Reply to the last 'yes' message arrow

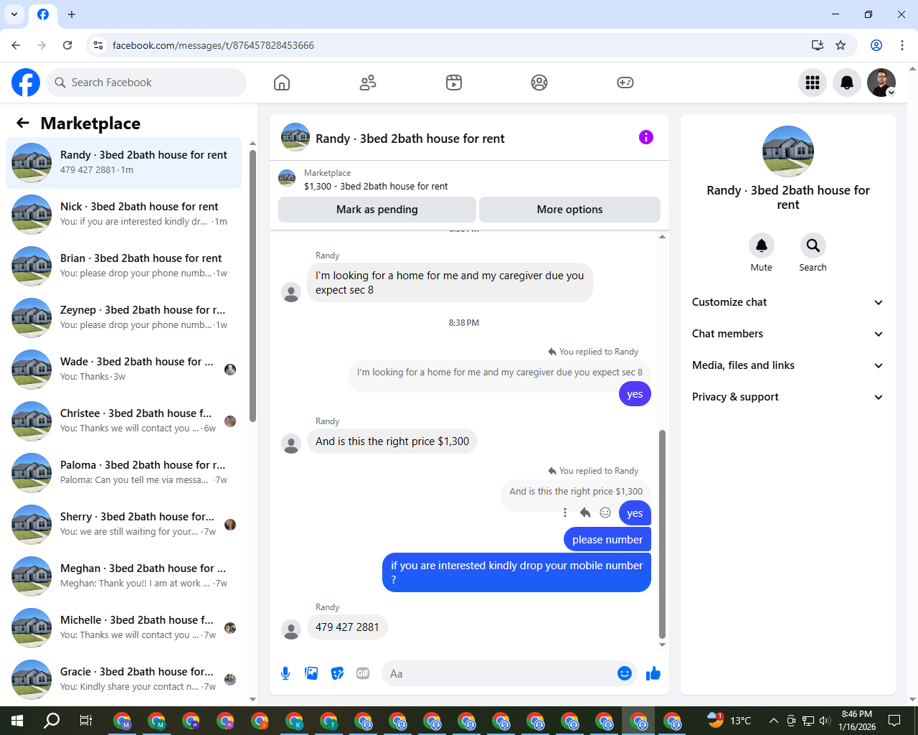585,512
